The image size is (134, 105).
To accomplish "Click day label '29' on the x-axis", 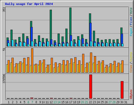I will point(118,102).
